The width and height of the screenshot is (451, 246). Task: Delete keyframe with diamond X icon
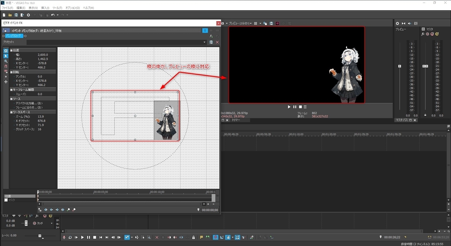click(x=74, y=210)
